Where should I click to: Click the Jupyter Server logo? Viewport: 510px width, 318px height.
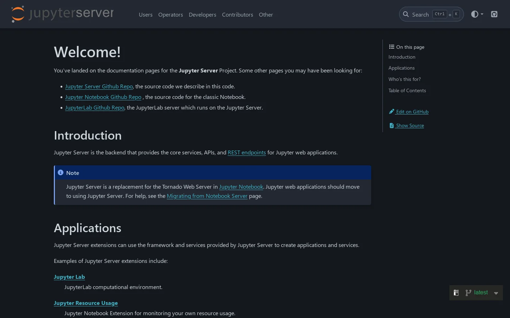62,14
